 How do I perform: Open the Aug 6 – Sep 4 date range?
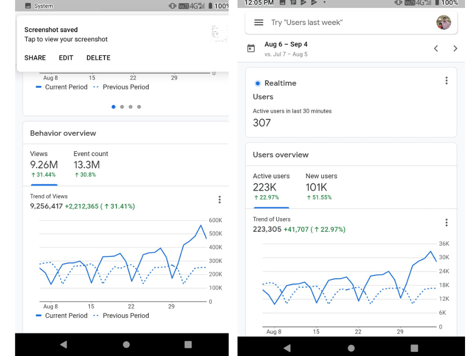tap(286, 44)
